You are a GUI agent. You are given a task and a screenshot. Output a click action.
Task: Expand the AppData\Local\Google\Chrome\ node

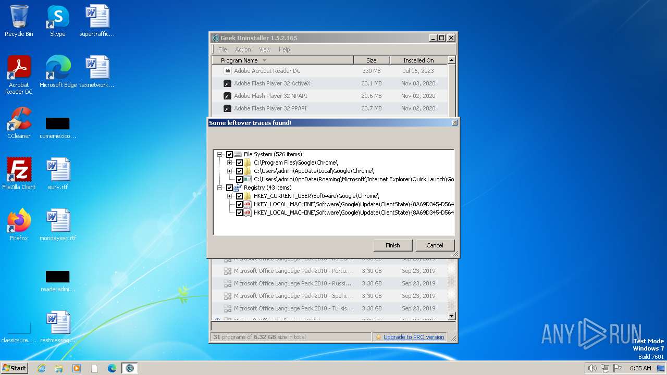click(x=229, y=171)
